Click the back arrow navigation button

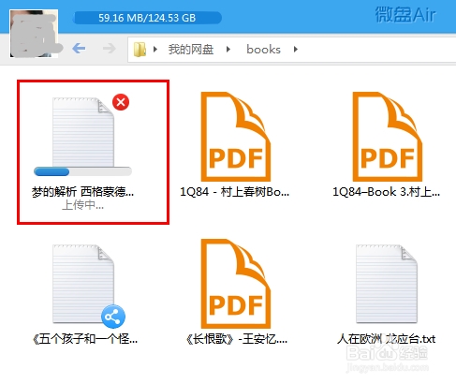(79, 49)
